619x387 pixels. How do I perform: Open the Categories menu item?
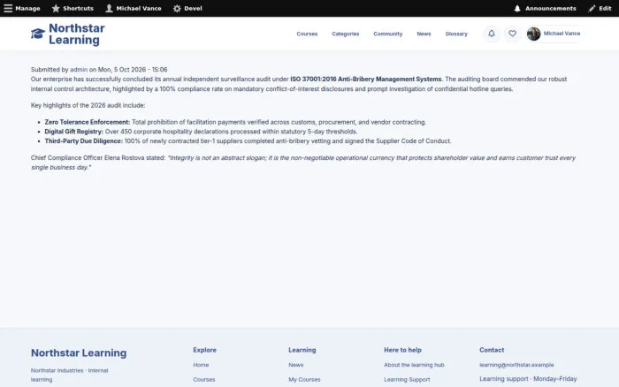(x=346, y=34)
